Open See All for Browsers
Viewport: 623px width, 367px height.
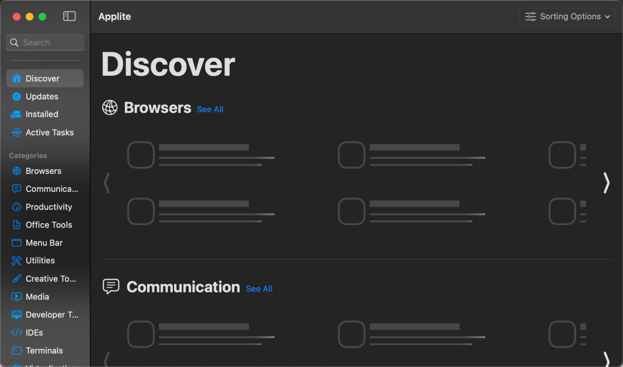point(210,109)
